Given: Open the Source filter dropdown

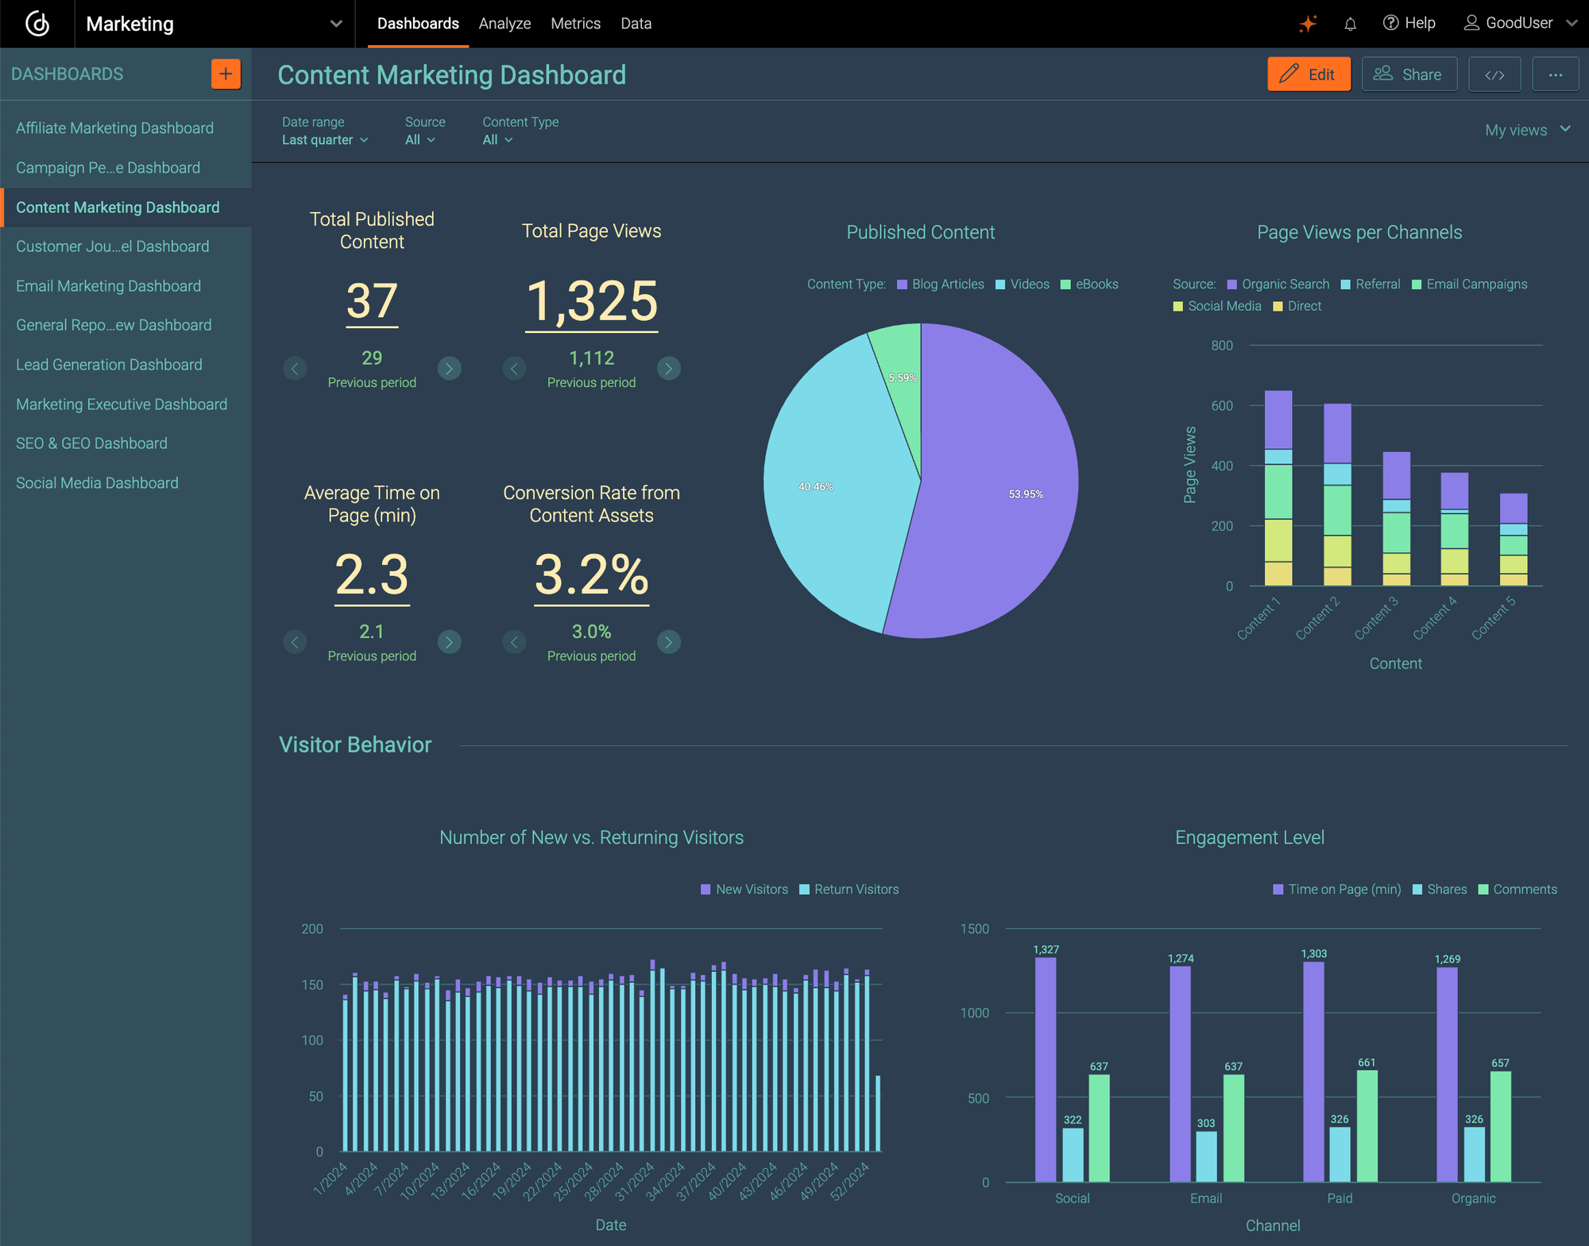Looking at the screenshot, I should point(420,139).
